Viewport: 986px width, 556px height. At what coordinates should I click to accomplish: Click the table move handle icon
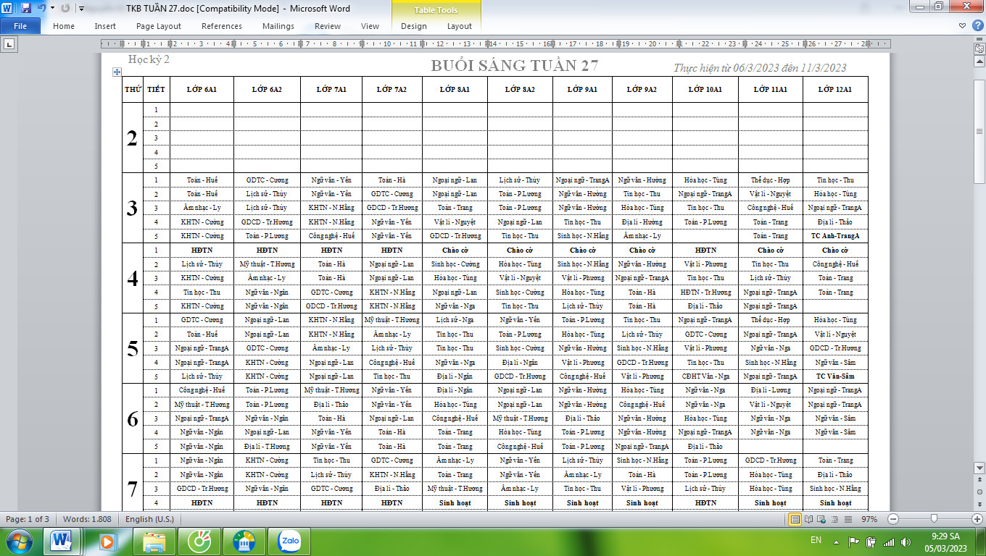116,72
